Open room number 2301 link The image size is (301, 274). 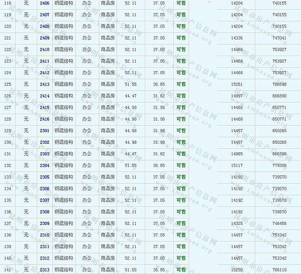tap(45, 131)
